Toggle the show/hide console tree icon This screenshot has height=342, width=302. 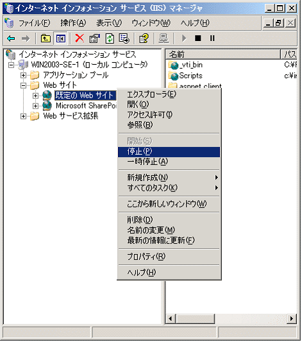(60, 38)
